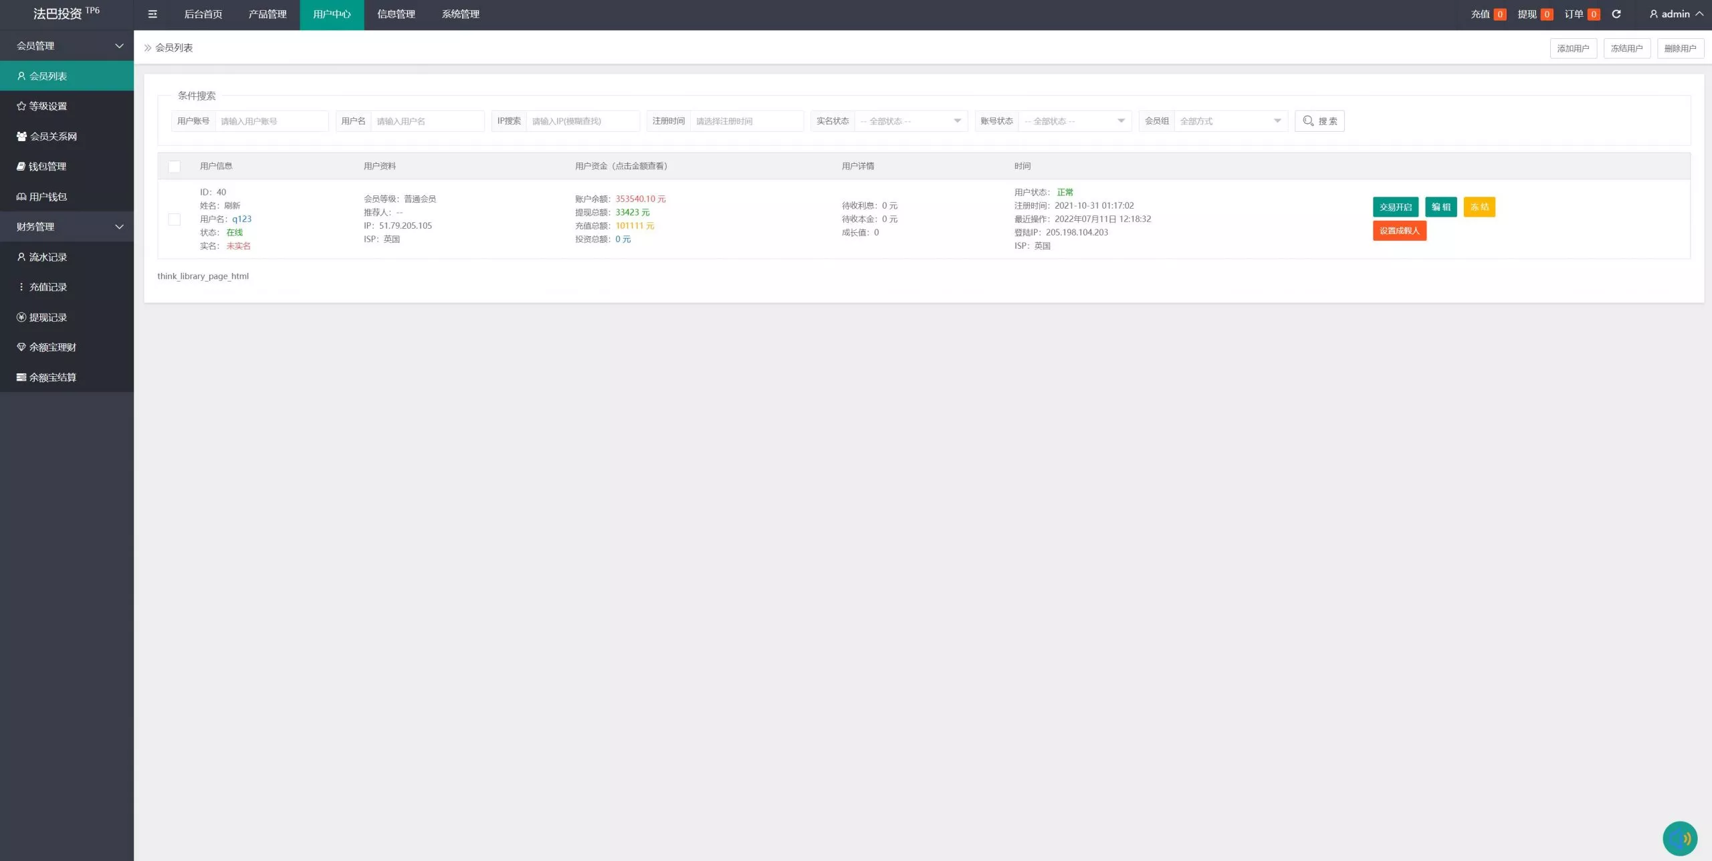The height and width of the screenshot is (861, 1712).
Task: Click the green 交易开启 button
Action: pos(1395,207)
